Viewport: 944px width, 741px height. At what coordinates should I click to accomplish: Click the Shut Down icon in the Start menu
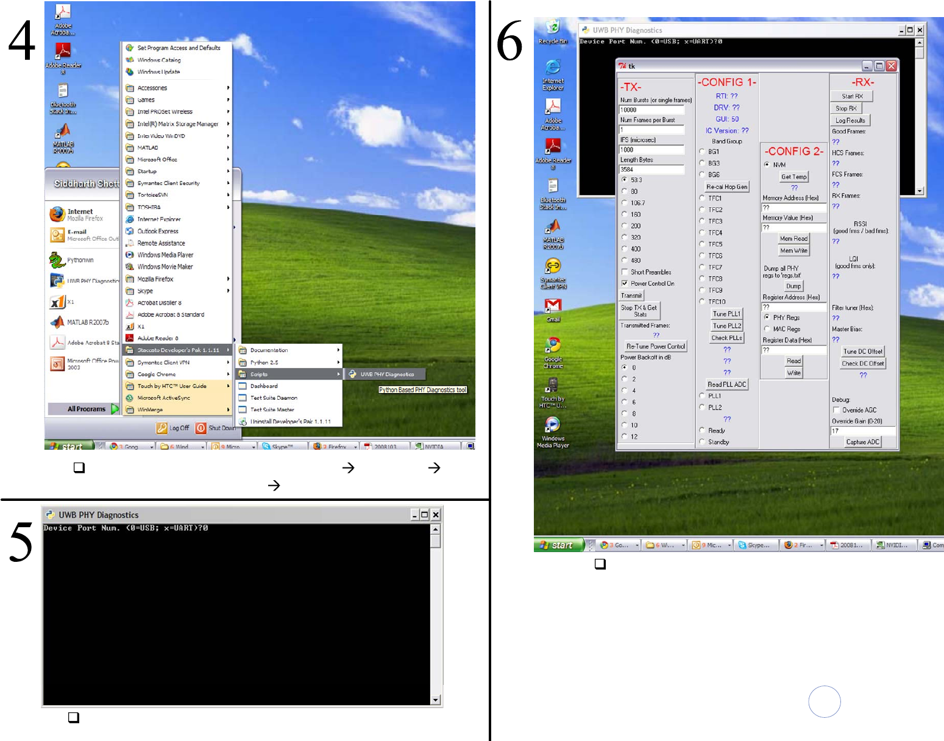point(201,428)
